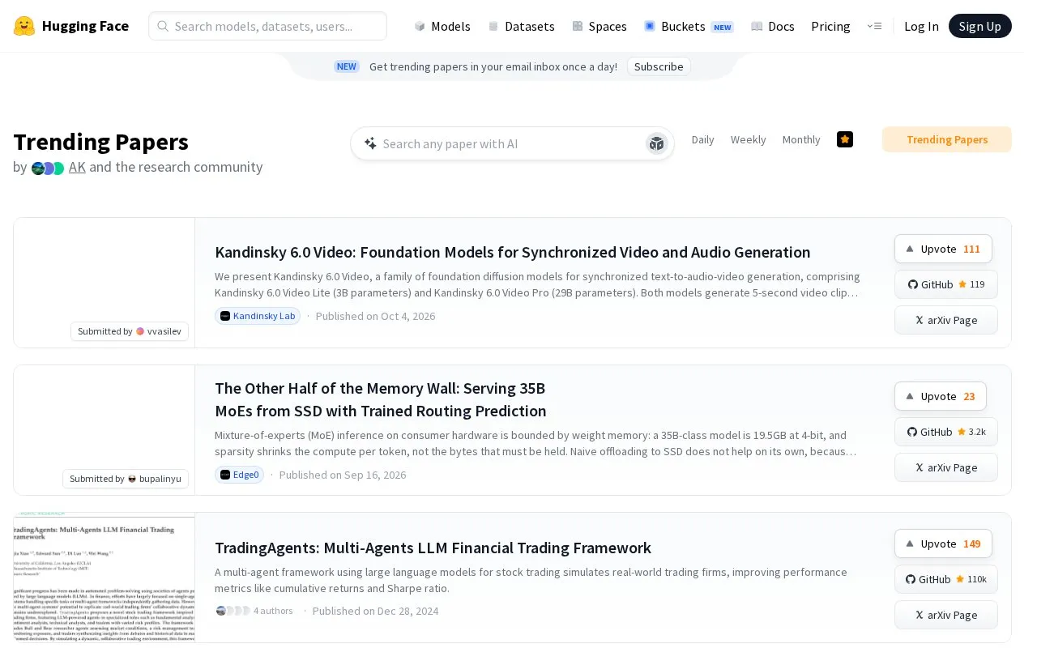Open the more-options list icon in navbar
The width and height of the screenshot is (1037, 648).
pos(874,26)
